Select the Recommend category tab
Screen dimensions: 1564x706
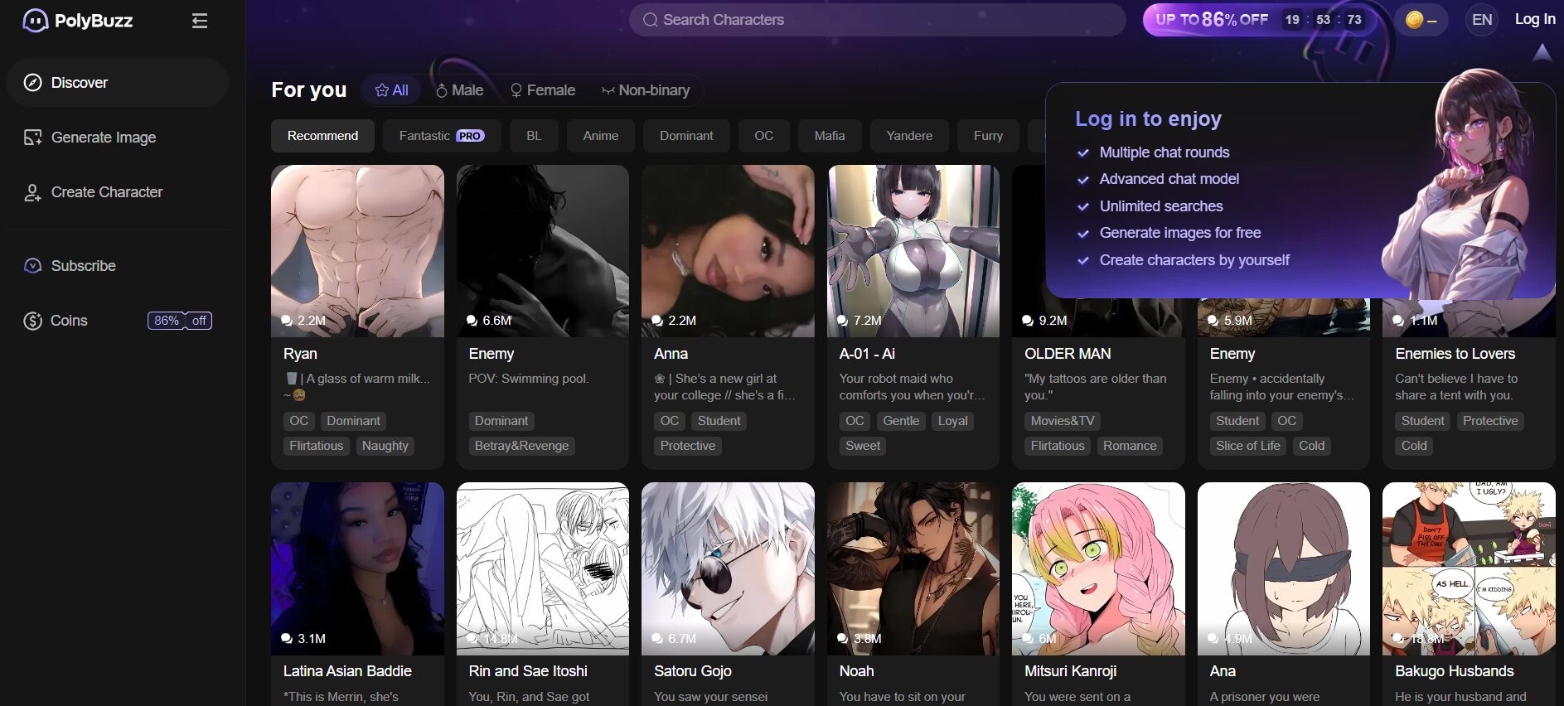322,136
